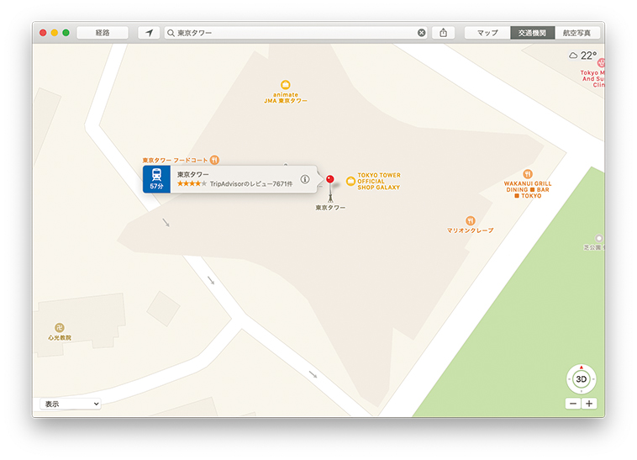Click the マリオンクレープ restaurant icon
This screenshot has height=460, width=637.
pyautogui.click(x=470, y=220)
